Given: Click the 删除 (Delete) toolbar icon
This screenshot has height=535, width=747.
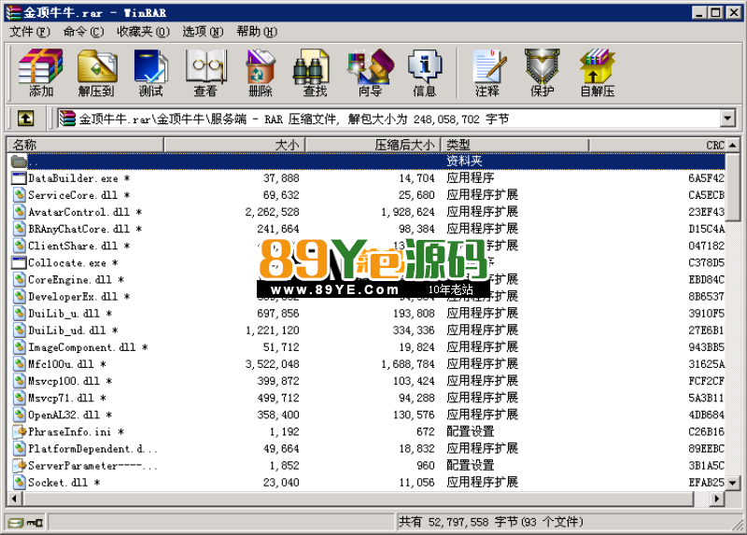Looking at the screenshot, I should [x=261, y=73].
